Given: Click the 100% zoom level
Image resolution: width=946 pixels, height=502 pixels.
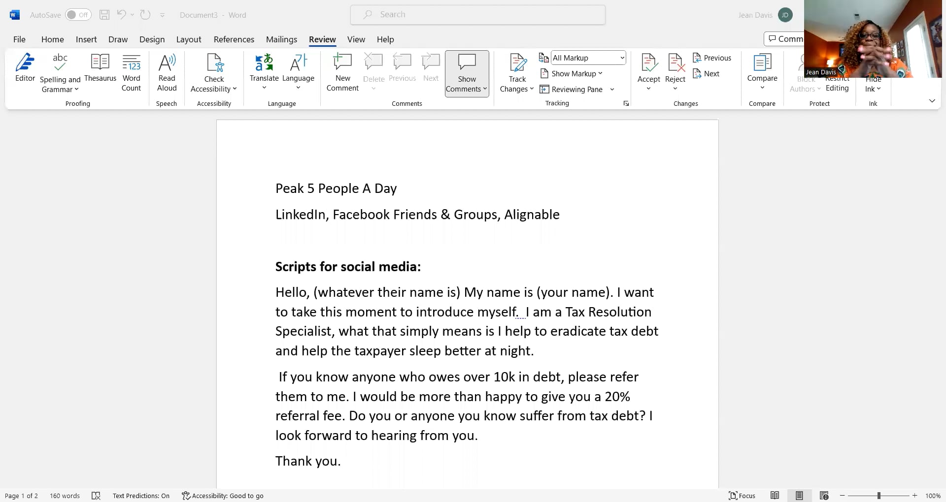Looking at the screenshot, I should click(933, 496).
